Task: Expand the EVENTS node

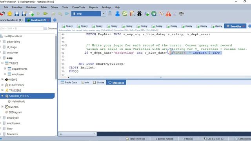Action: (x=2, y=107)
